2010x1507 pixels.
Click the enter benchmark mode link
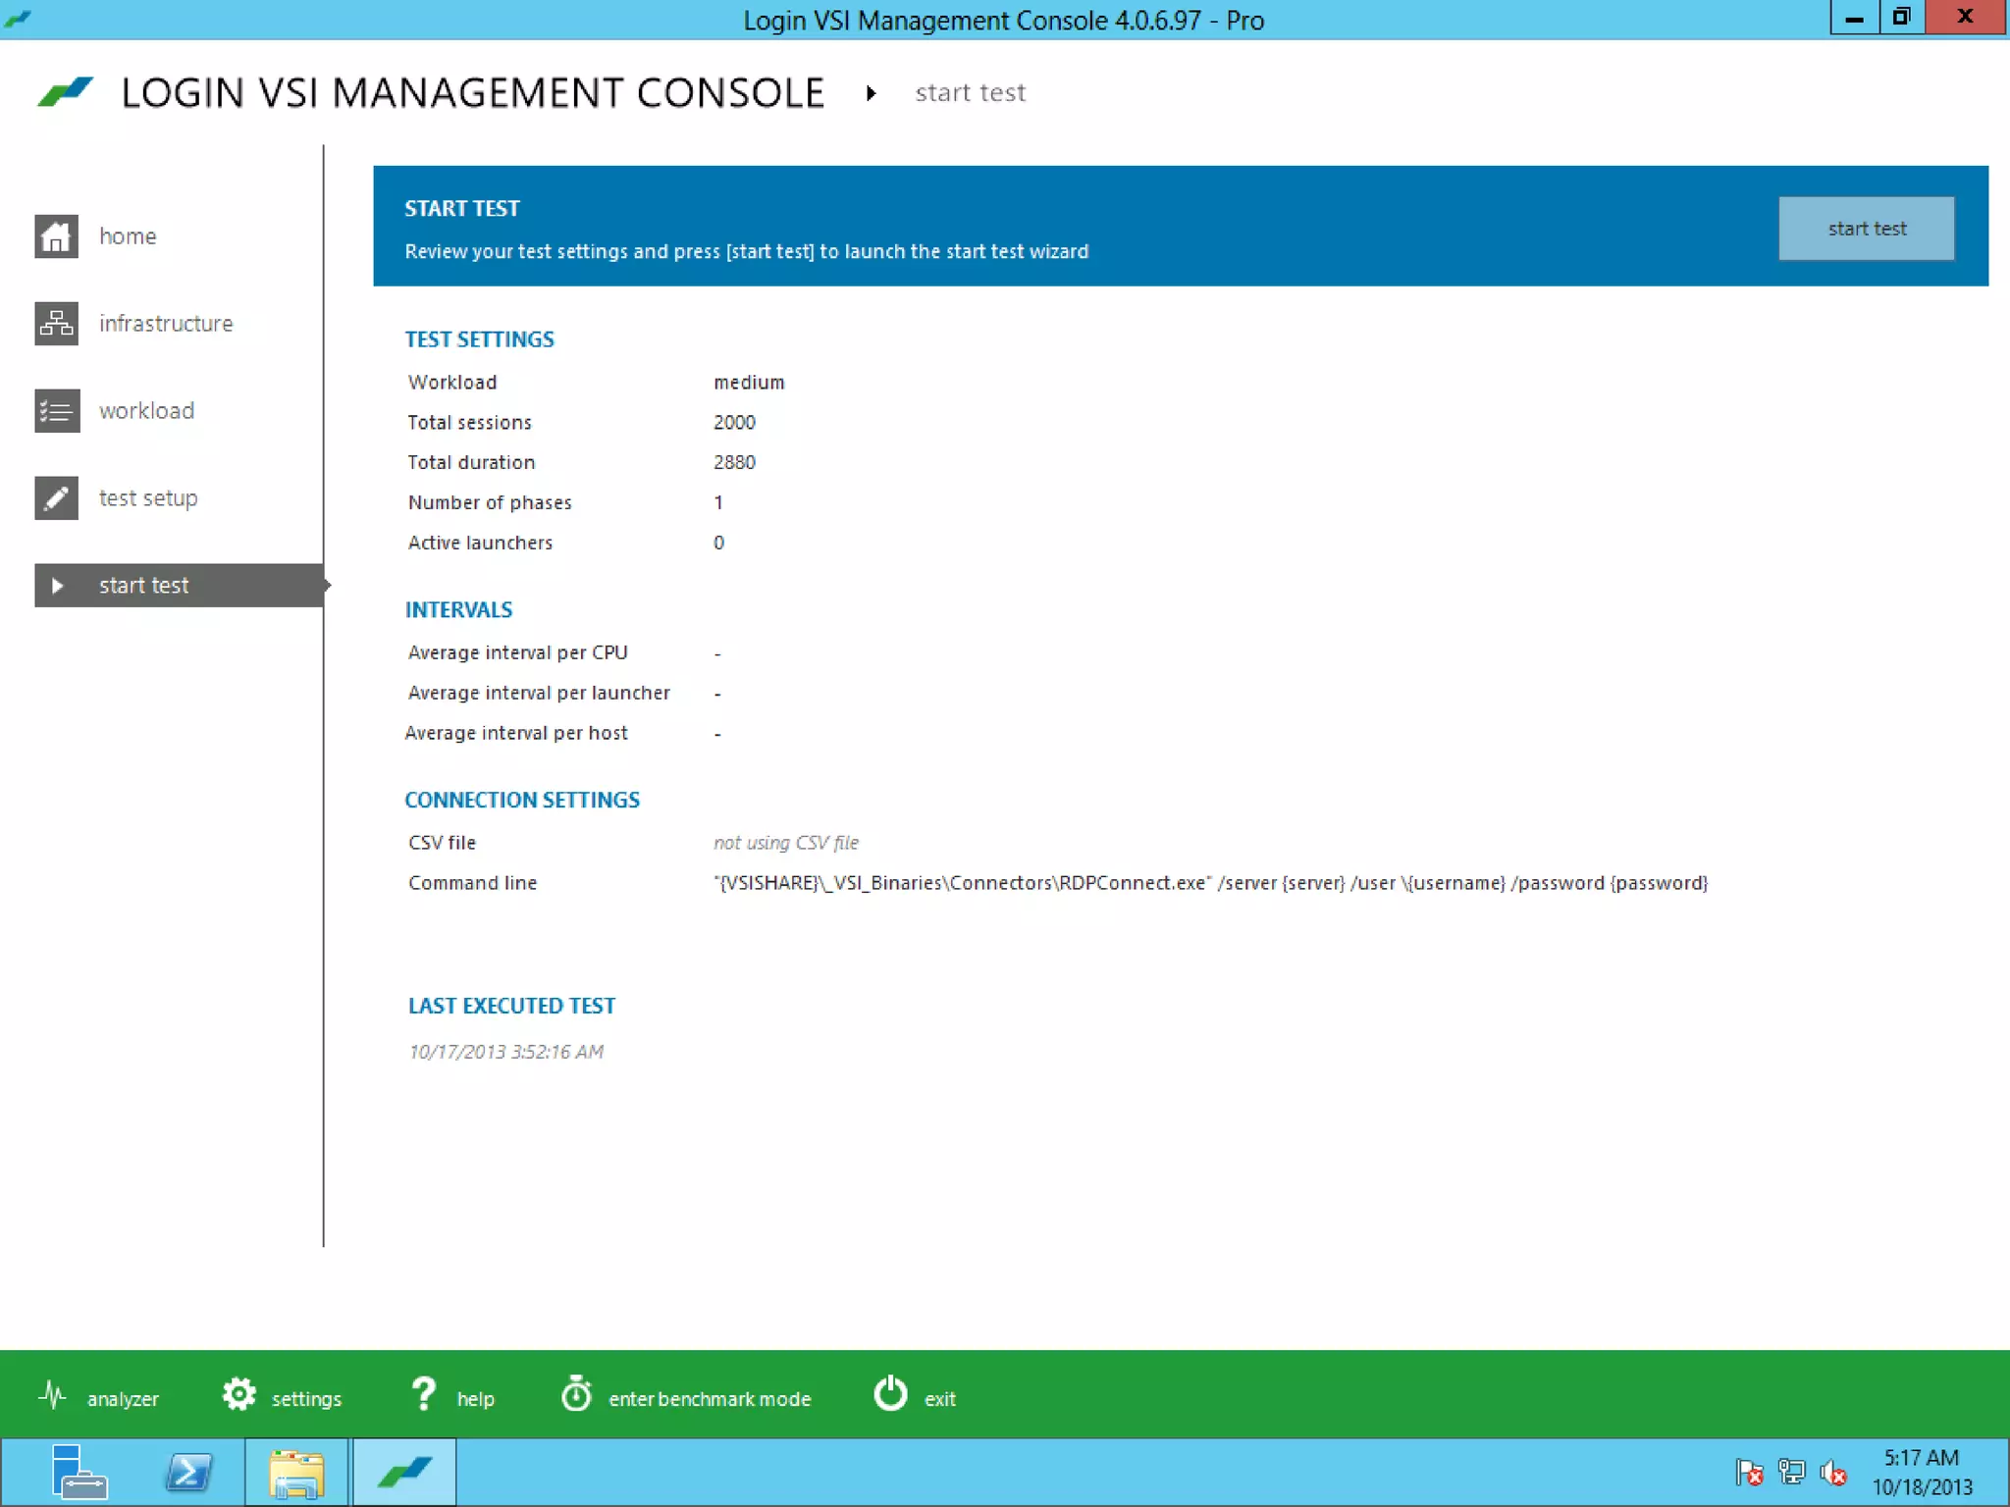(710, 1399)
